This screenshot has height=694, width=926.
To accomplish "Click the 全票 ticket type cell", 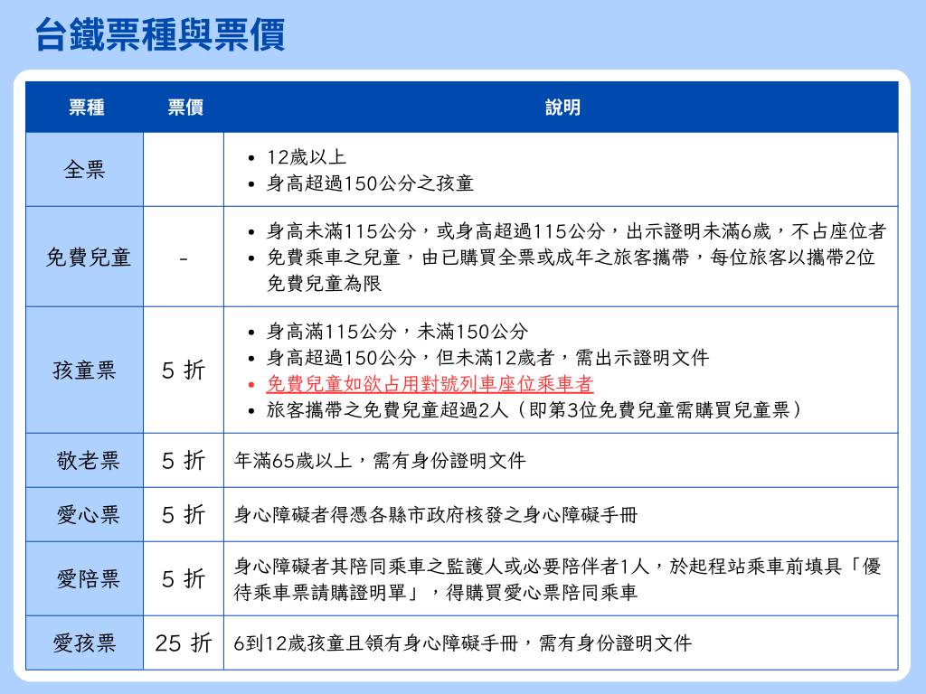I will (84, 170).
